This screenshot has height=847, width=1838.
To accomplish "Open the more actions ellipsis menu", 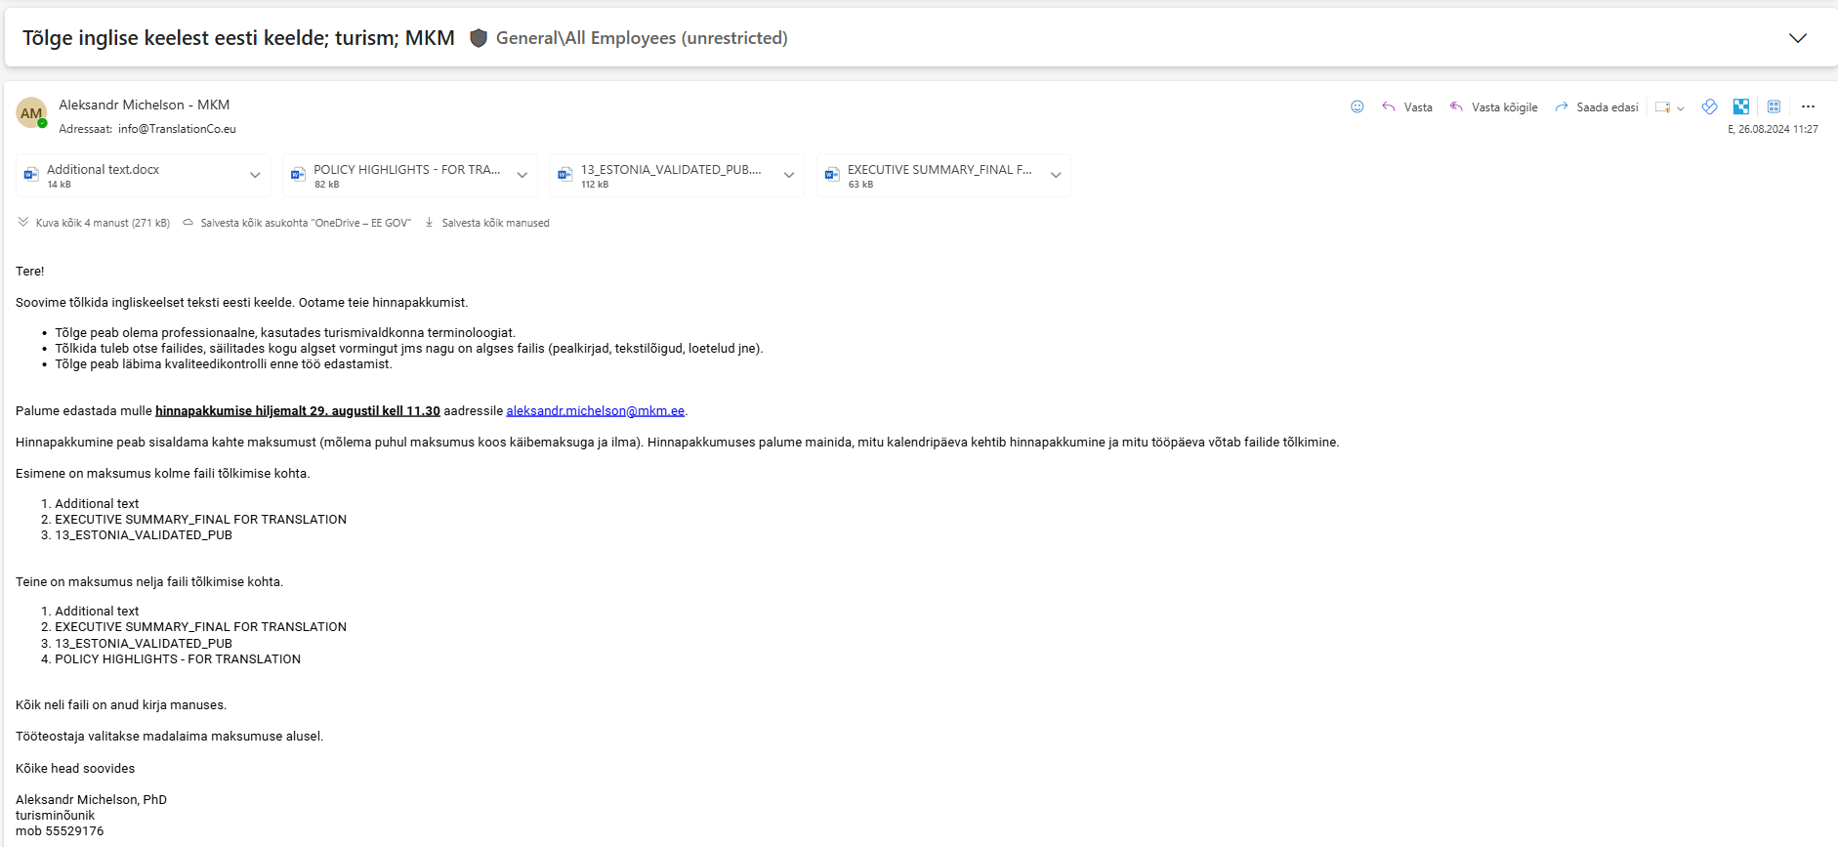I will click(x=1808, y=106).
